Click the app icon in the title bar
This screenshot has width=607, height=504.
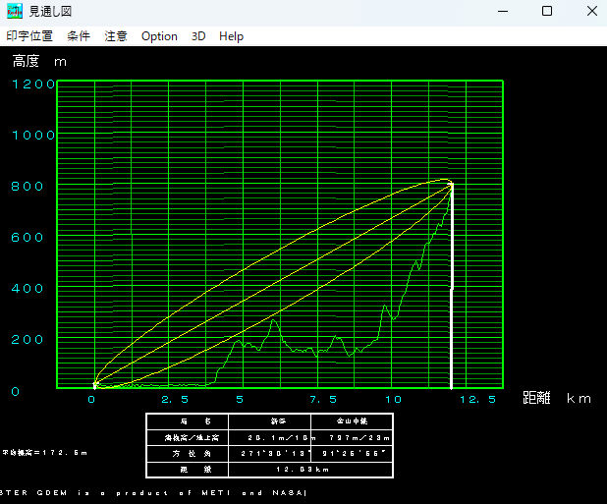click(15, 12)
